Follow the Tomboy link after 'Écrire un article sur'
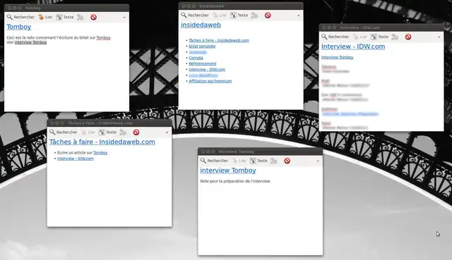The width and height of the screenshot is (452, 260). pos(100,153)
